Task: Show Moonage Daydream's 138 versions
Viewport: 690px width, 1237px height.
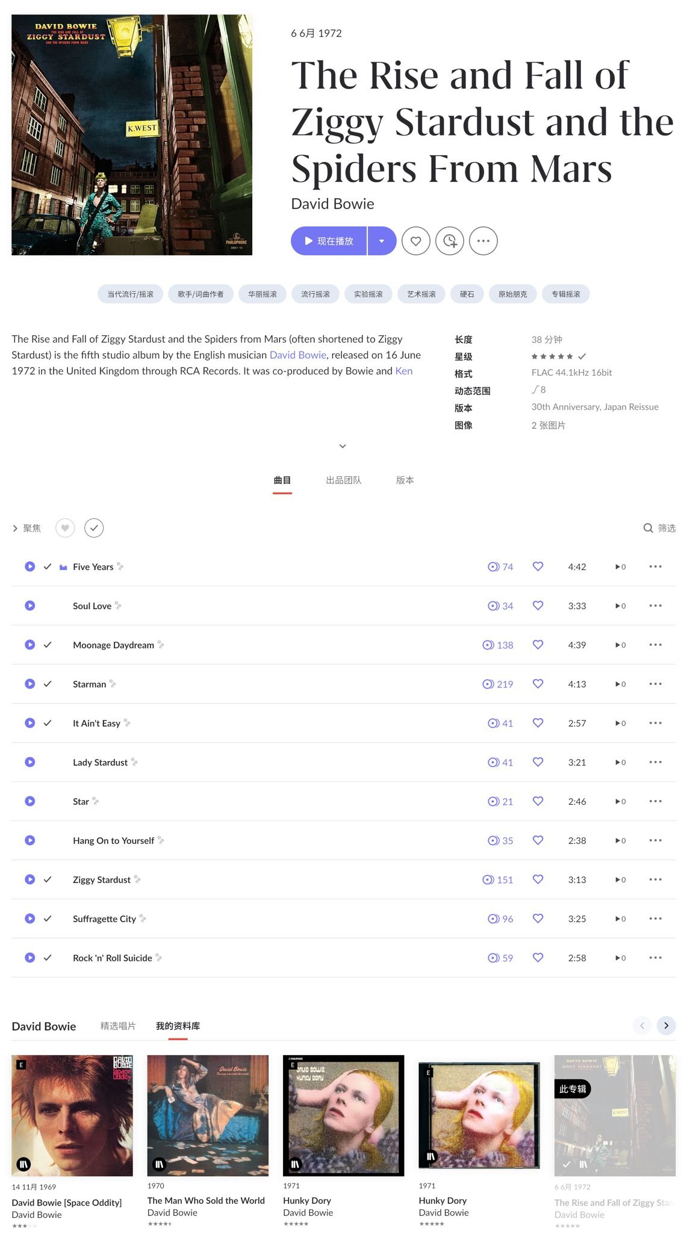Action: click(x=498, y=645)
